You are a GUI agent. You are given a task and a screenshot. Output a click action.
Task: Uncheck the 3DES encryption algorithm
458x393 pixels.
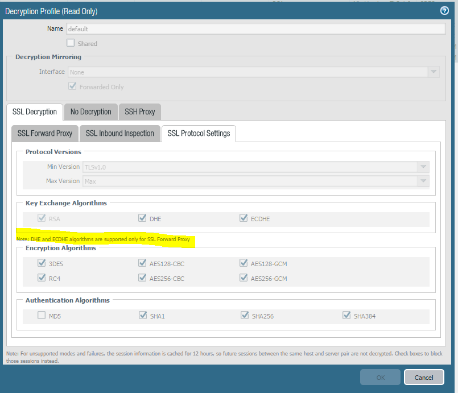42,263
